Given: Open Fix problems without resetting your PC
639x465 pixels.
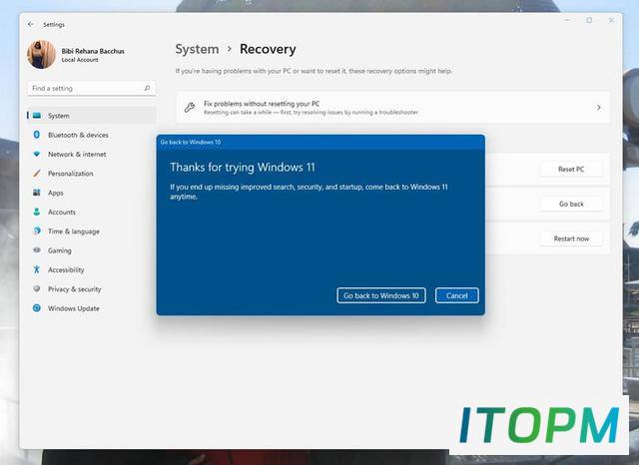Looking at the screenshot, I should click(x=392, y=107).
